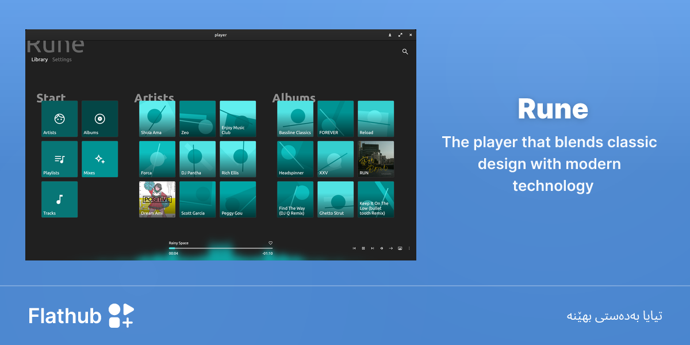Open the search magnifier icon
This screenshot has height=345, width=690.
click(x=405, y=52)
